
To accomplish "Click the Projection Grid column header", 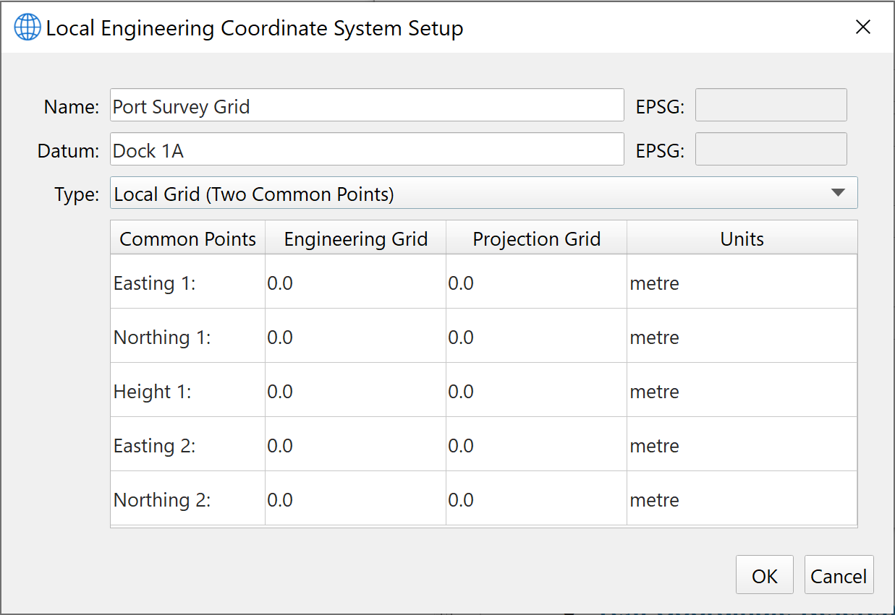I will 536,238.
